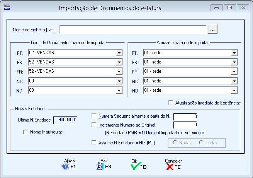Open the ND Armazém dropdown arrow
This screenshot has height=178, width=253.
coord(234,91)
